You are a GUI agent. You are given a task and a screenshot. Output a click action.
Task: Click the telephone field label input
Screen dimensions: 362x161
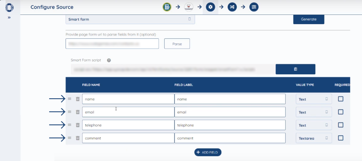click(230, 125)
